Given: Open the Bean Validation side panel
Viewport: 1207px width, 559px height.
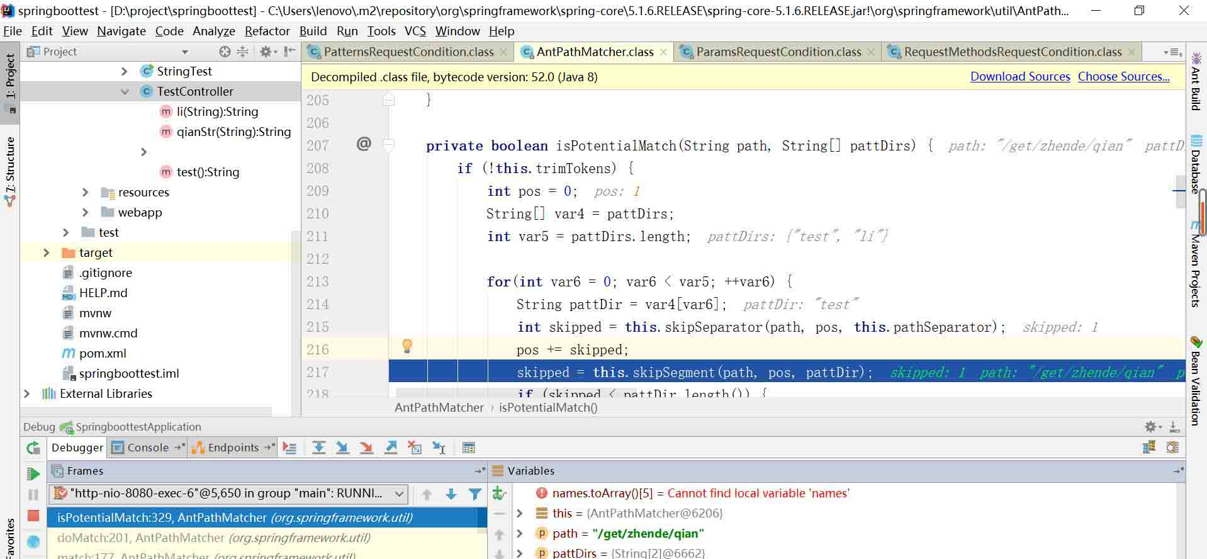Looking at the screenshot, I should (1196, 381).
